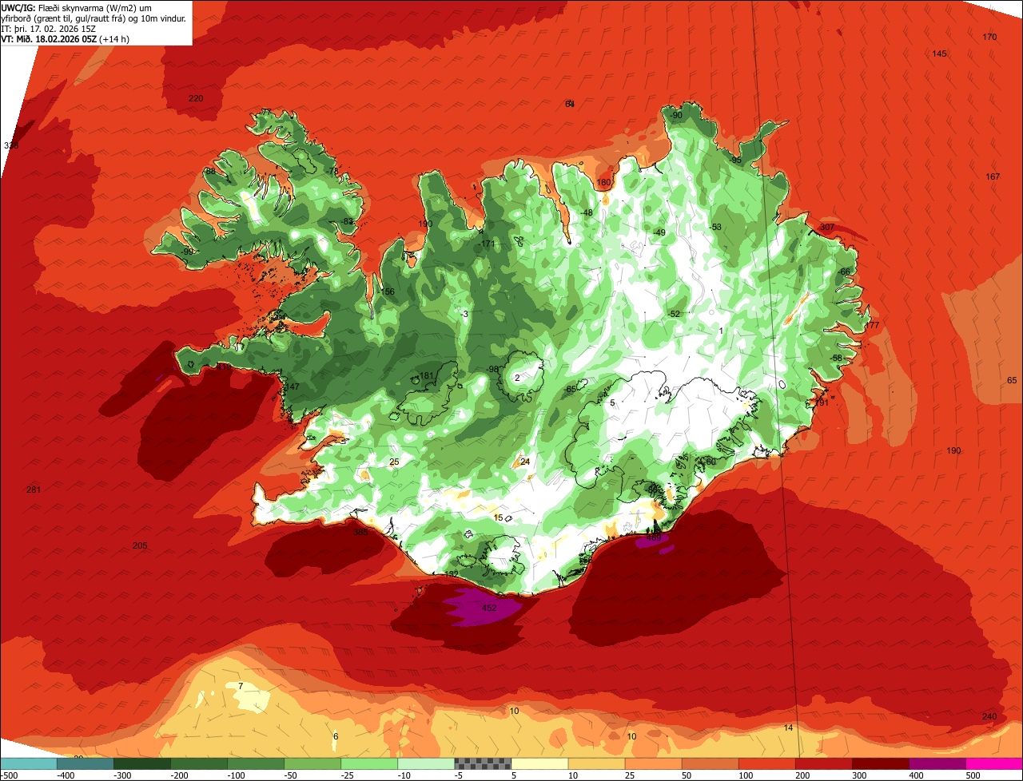Click the '-90' value on the northeast tip
This screenshot has height=781, width=1023.
[676, 115]
